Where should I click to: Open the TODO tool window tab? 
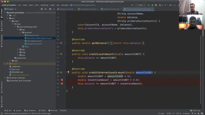pos(42,111)
